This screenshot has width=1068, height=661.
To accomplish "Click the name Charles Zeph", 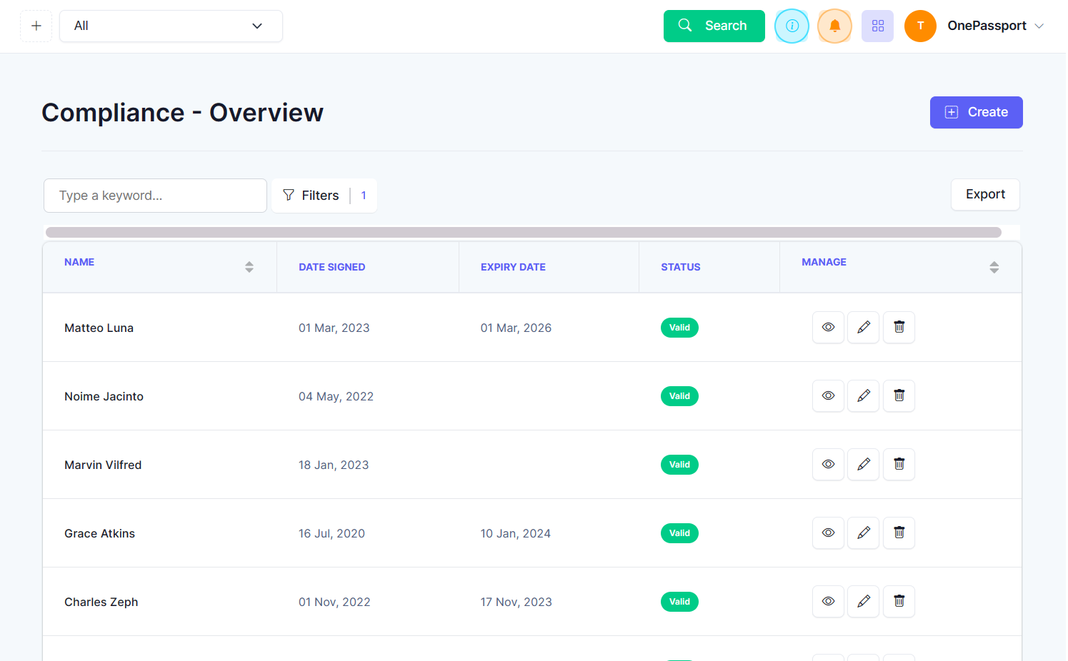I will 101,602.
